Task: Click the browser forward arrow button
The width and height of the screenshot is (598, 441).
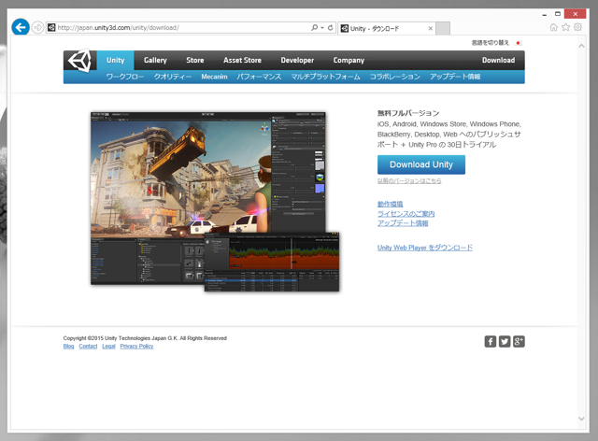Action: coord(37,27)
